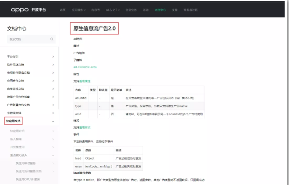Open the 活动 navigation item

[146, 10]
